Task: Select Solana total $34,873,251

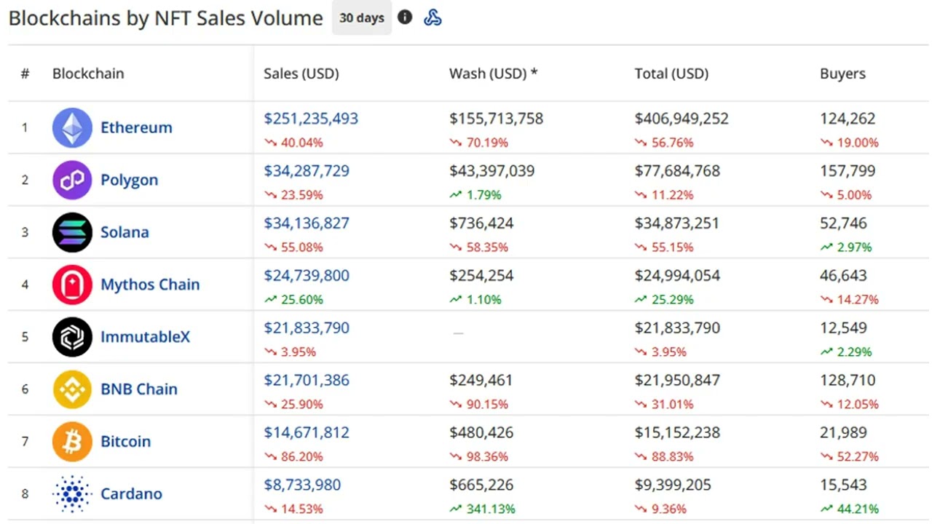Action: pyautogui.click(x=677, y=223)
